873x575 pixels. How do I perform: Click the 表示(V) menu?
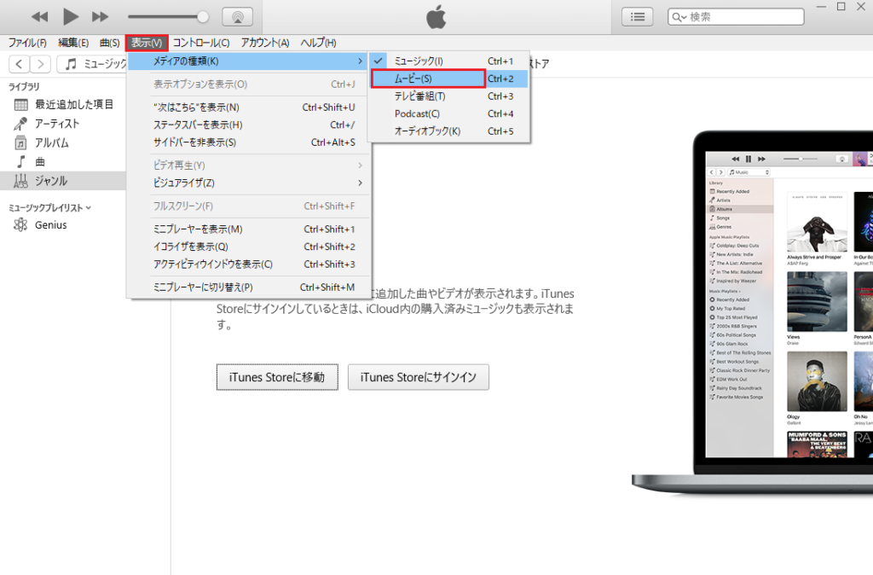(x=147, y=43)
